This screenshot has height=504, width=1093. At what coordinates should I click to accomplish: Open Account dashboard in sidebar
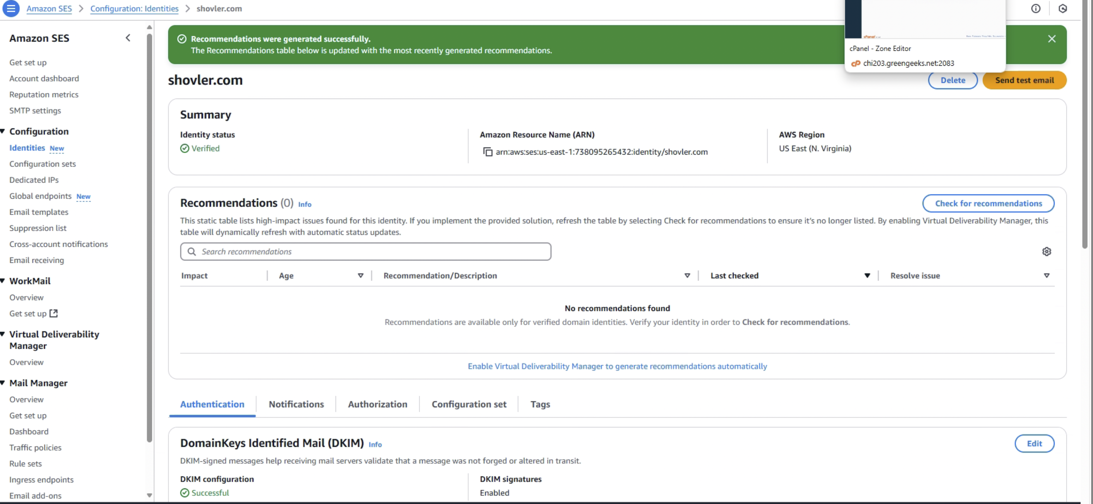click(x=44, y=78)
